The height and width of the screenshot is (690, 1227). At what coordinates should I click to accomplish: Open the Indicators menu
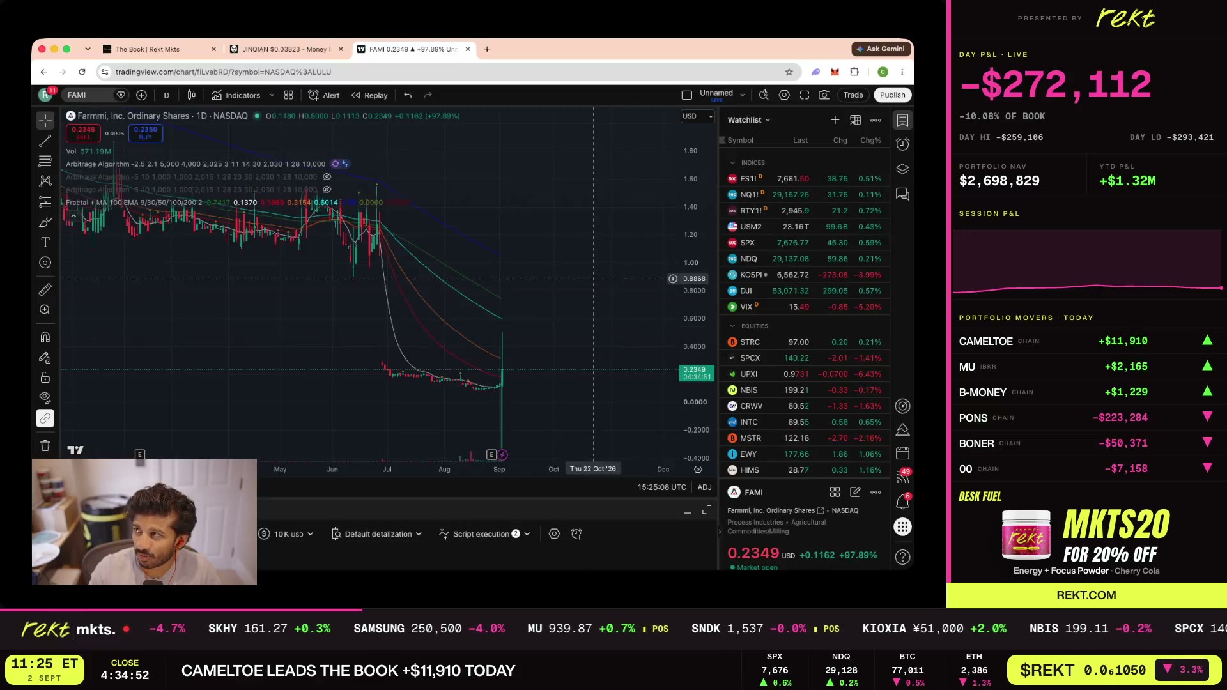tap(236, 95)
